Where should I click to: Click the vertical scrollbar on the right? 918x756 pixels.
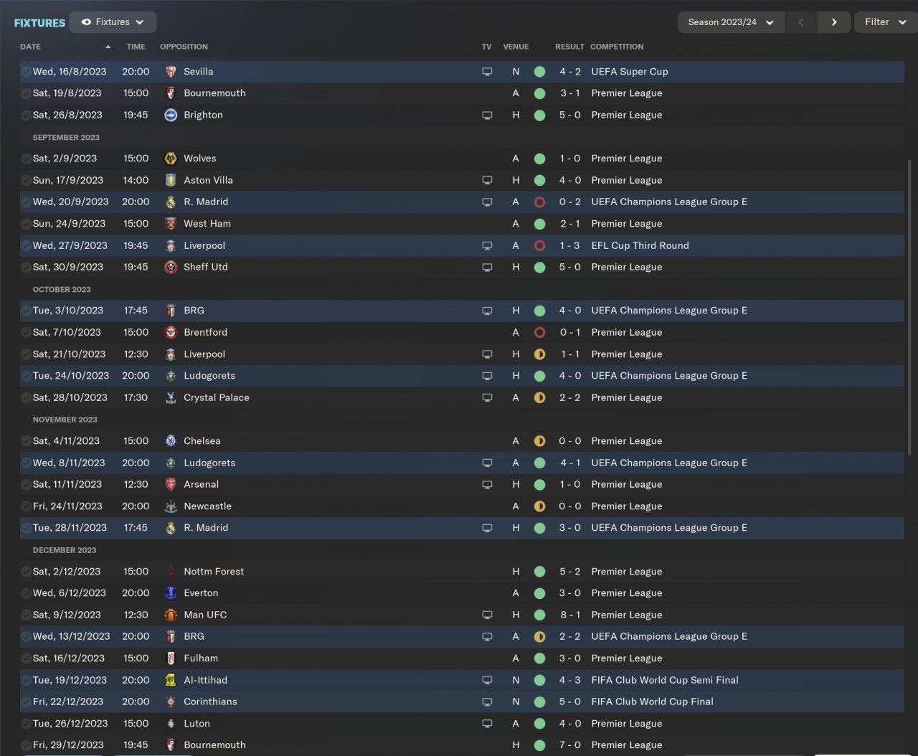pyautogui.click(x=909, y=307)
